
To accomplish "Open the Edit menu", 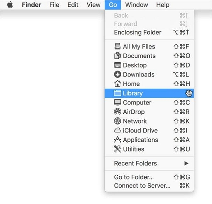I will click(73, 5).
